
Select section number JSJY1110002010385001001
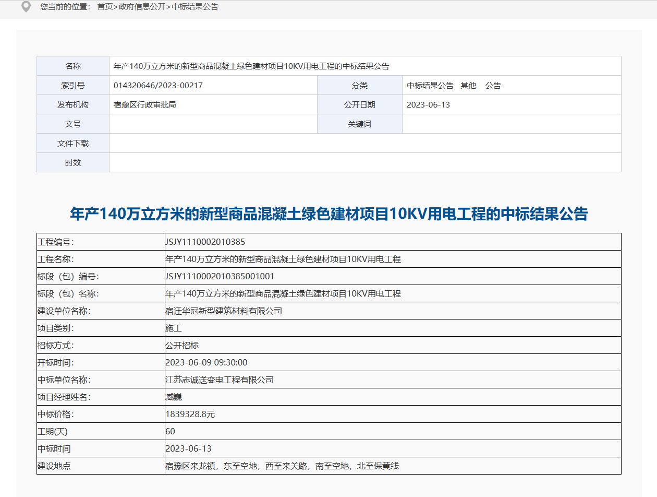click(220, 277)
